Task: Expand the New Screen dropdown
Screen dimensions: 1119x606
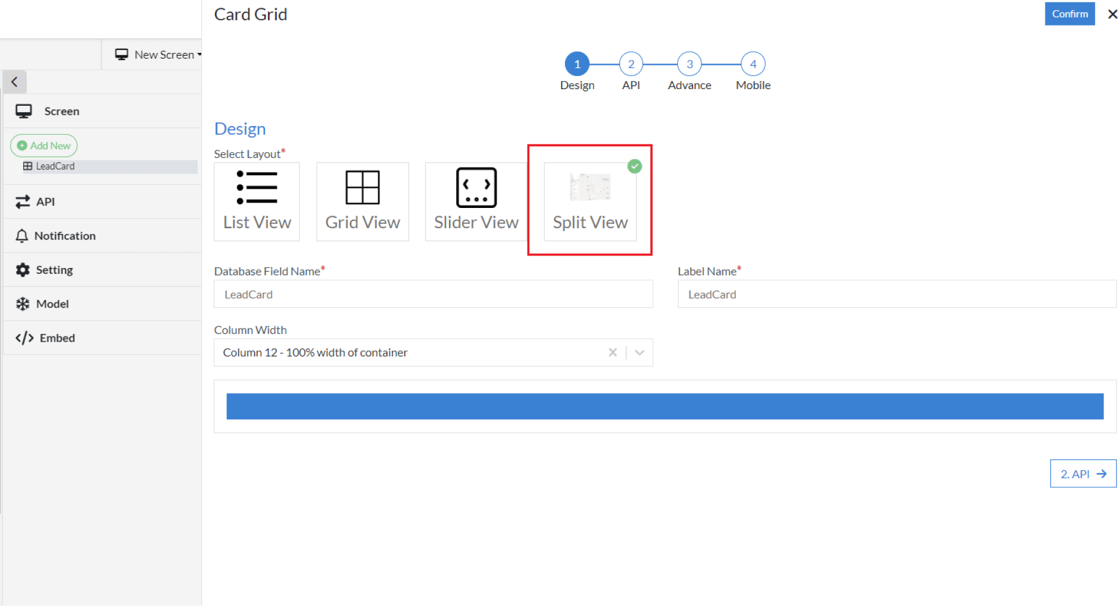Action: (159, 55)
